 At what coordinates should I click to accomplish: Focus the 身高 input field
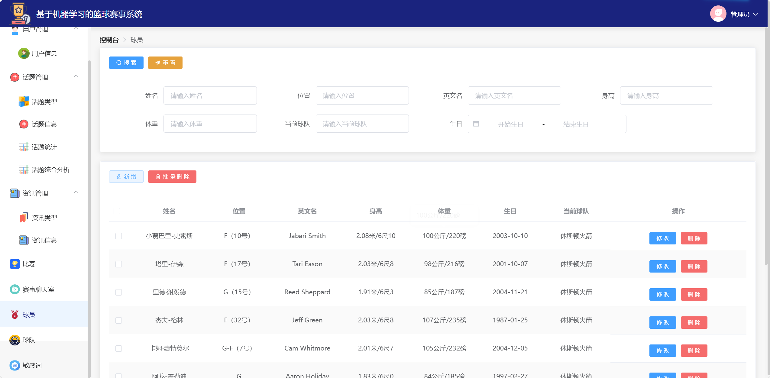[x=667, y=95]
